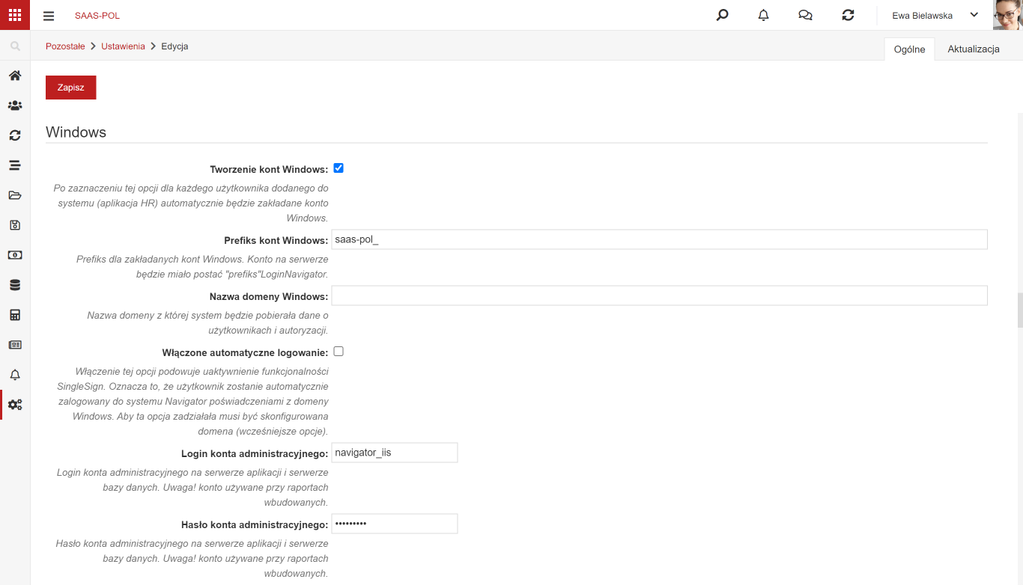Click the vertical scrollbar thumb

click(1020, 310)
